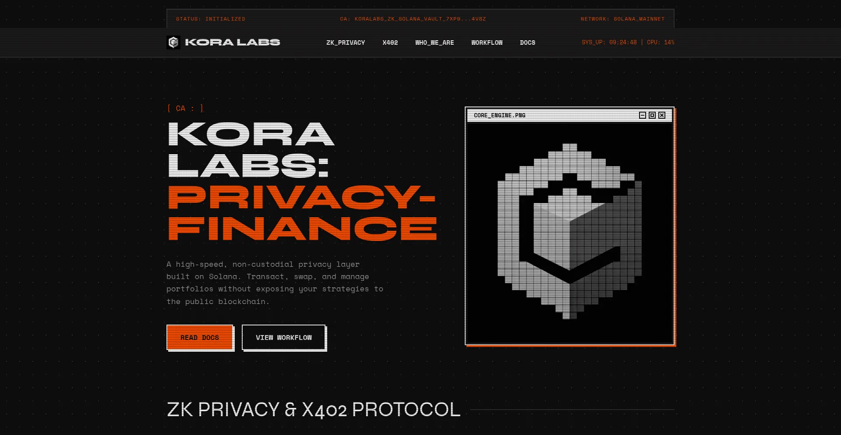Close the CORE_ENGINE.PNG window
The width and height of the screenshot is (841, 435).
click(x=662, y=115)
